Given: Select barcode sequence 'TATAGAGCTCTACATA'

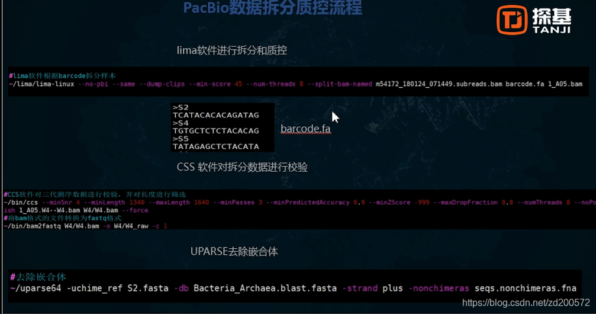Looking at the screenshot, I should pyautogui.click(x=216, y=146).
